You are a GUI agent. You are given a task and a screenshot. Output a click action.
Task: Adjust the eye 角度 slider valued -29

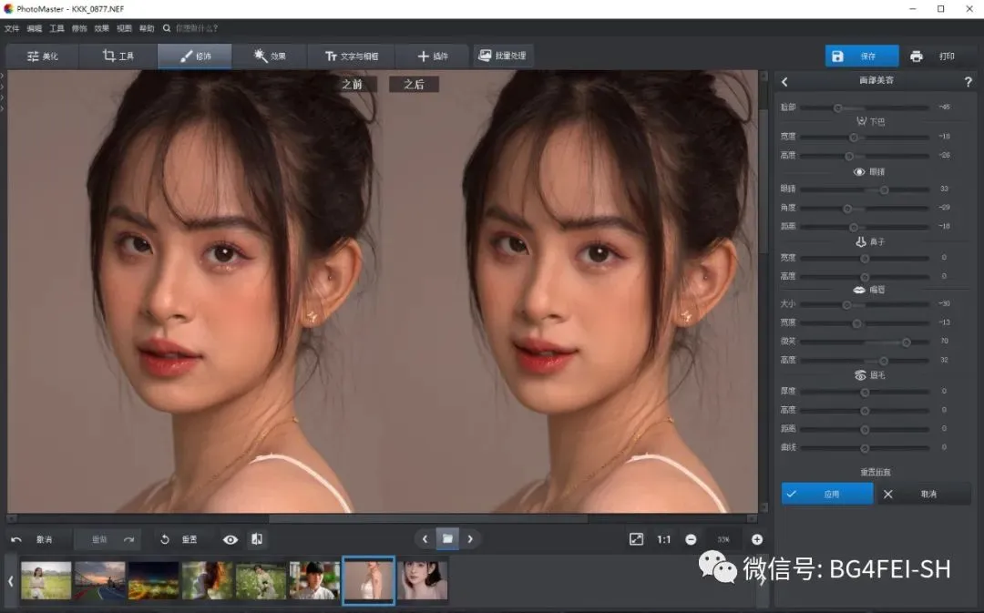865,209
